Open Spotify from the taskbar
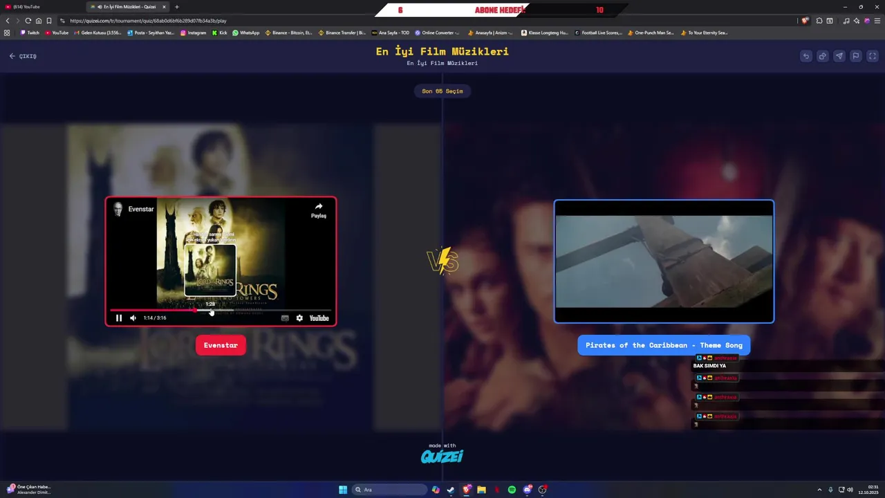 tap(512, 490)
